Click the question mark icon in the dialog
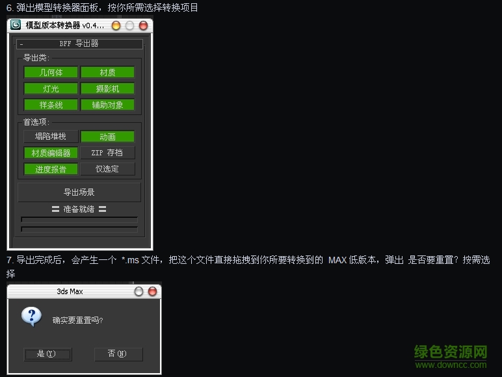Image resolution: width=502 pixels, height=377 pixels. 31,317
